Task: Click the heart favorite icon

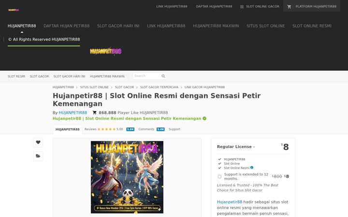Action: pos(38,142)
